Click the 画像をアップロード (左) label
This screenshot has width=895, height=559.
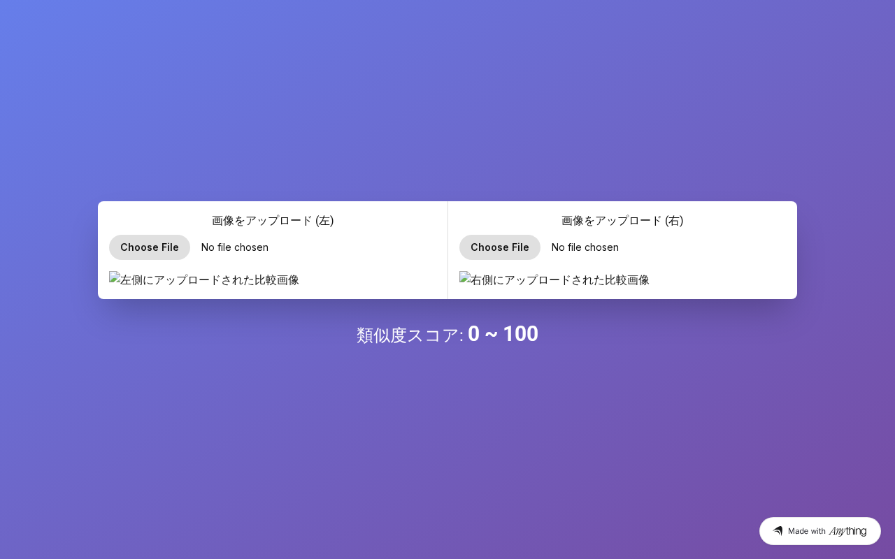point(273,221)
